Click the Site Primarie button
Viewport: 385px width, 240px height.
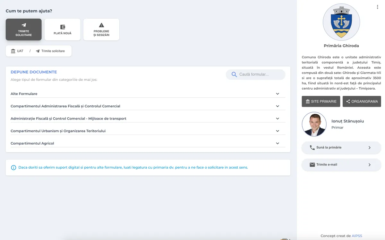[321, 102]
